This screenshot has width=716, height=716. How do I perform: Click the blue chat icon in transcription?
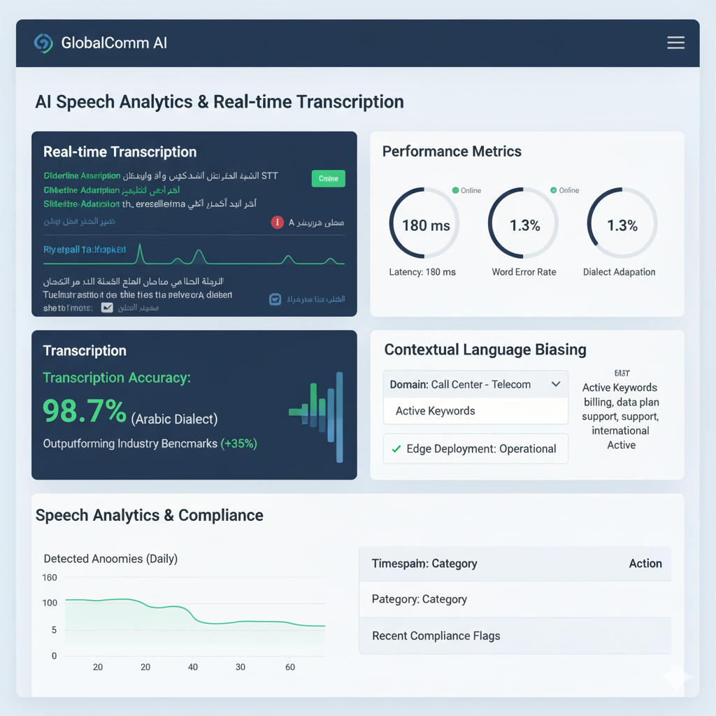coord(275,299)
